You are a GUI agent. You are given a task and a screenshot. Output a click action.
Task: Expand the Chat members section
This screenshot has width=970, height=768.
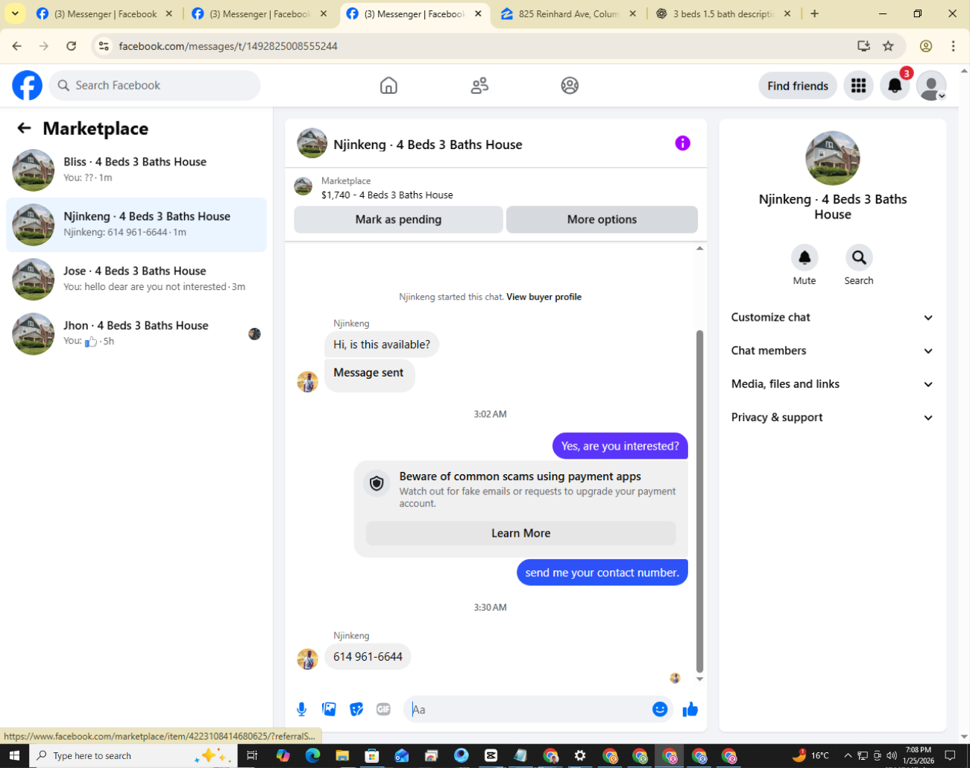coord(832,350)
